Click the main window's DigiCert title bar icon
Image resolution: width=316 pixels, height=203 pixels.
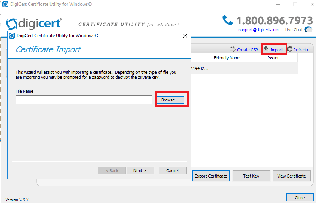pyautogui.click(x=5, y=4)
